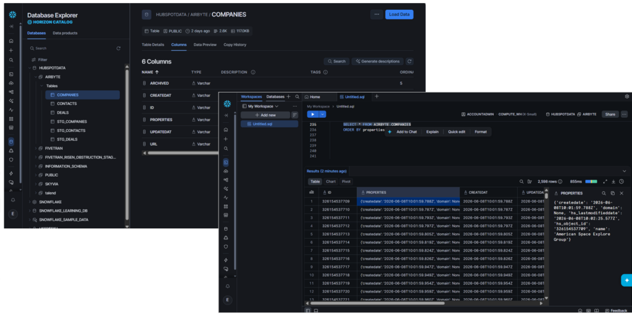The width and height of the screenshot is (632, 316).
Task: Collapse the AIRBYTE schema node
Action: pyautogui.click(x=35, y=77)
